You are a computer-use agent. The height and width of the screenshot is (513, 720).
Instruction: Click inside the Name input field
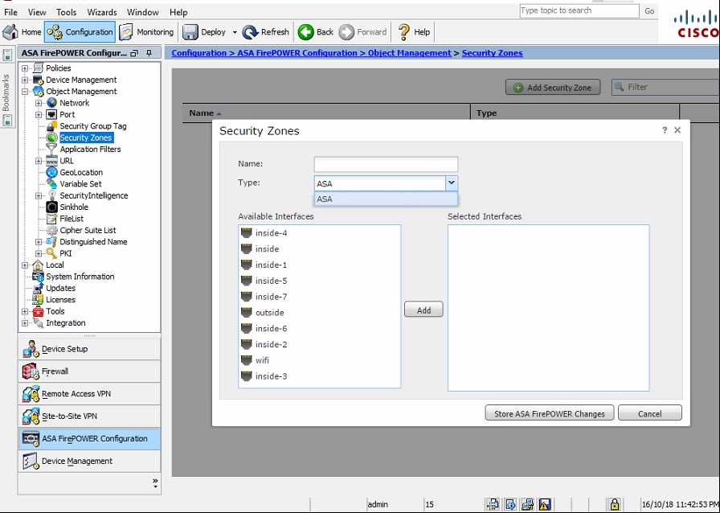(386, 163)
